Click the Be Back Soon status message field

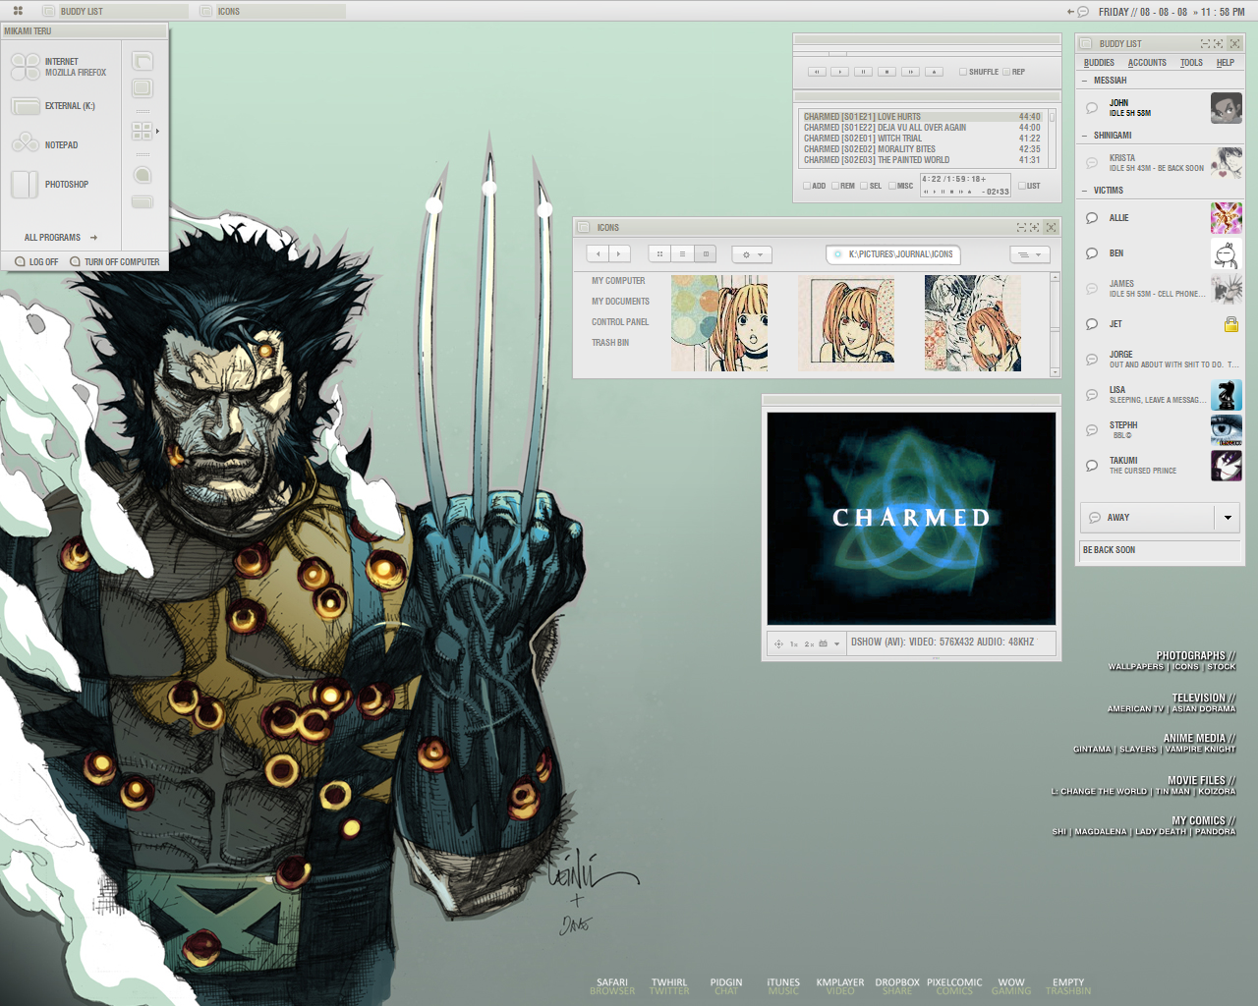click(x=1160, y=550)
